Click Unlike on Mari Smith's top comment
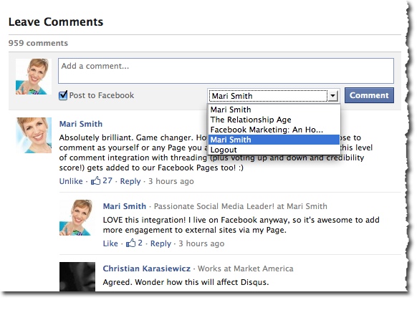Screen dimensions: 417x310 click(71, 181)
